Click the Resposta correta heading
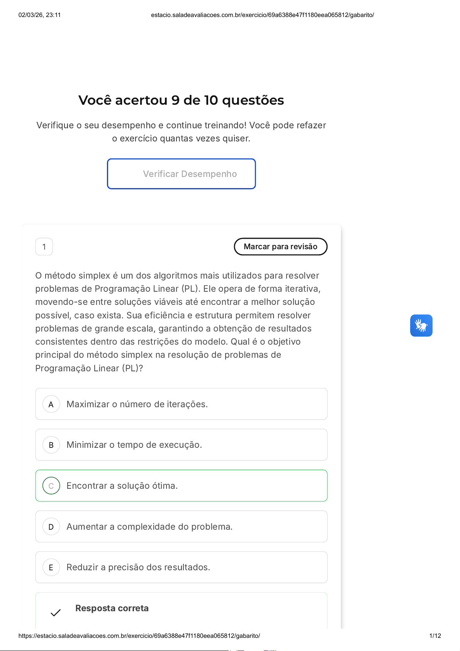This screenshot has width=460, height=651. tap(112, 608)
